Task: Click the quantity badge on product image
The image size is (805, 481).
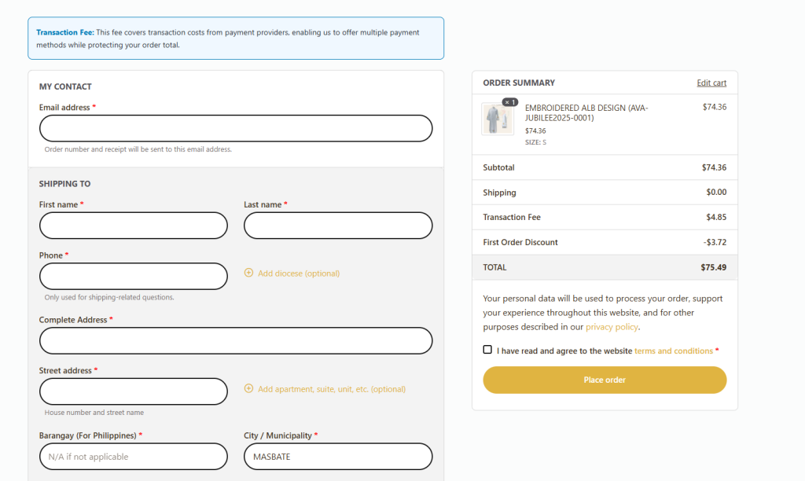Action: pos(509,102)
